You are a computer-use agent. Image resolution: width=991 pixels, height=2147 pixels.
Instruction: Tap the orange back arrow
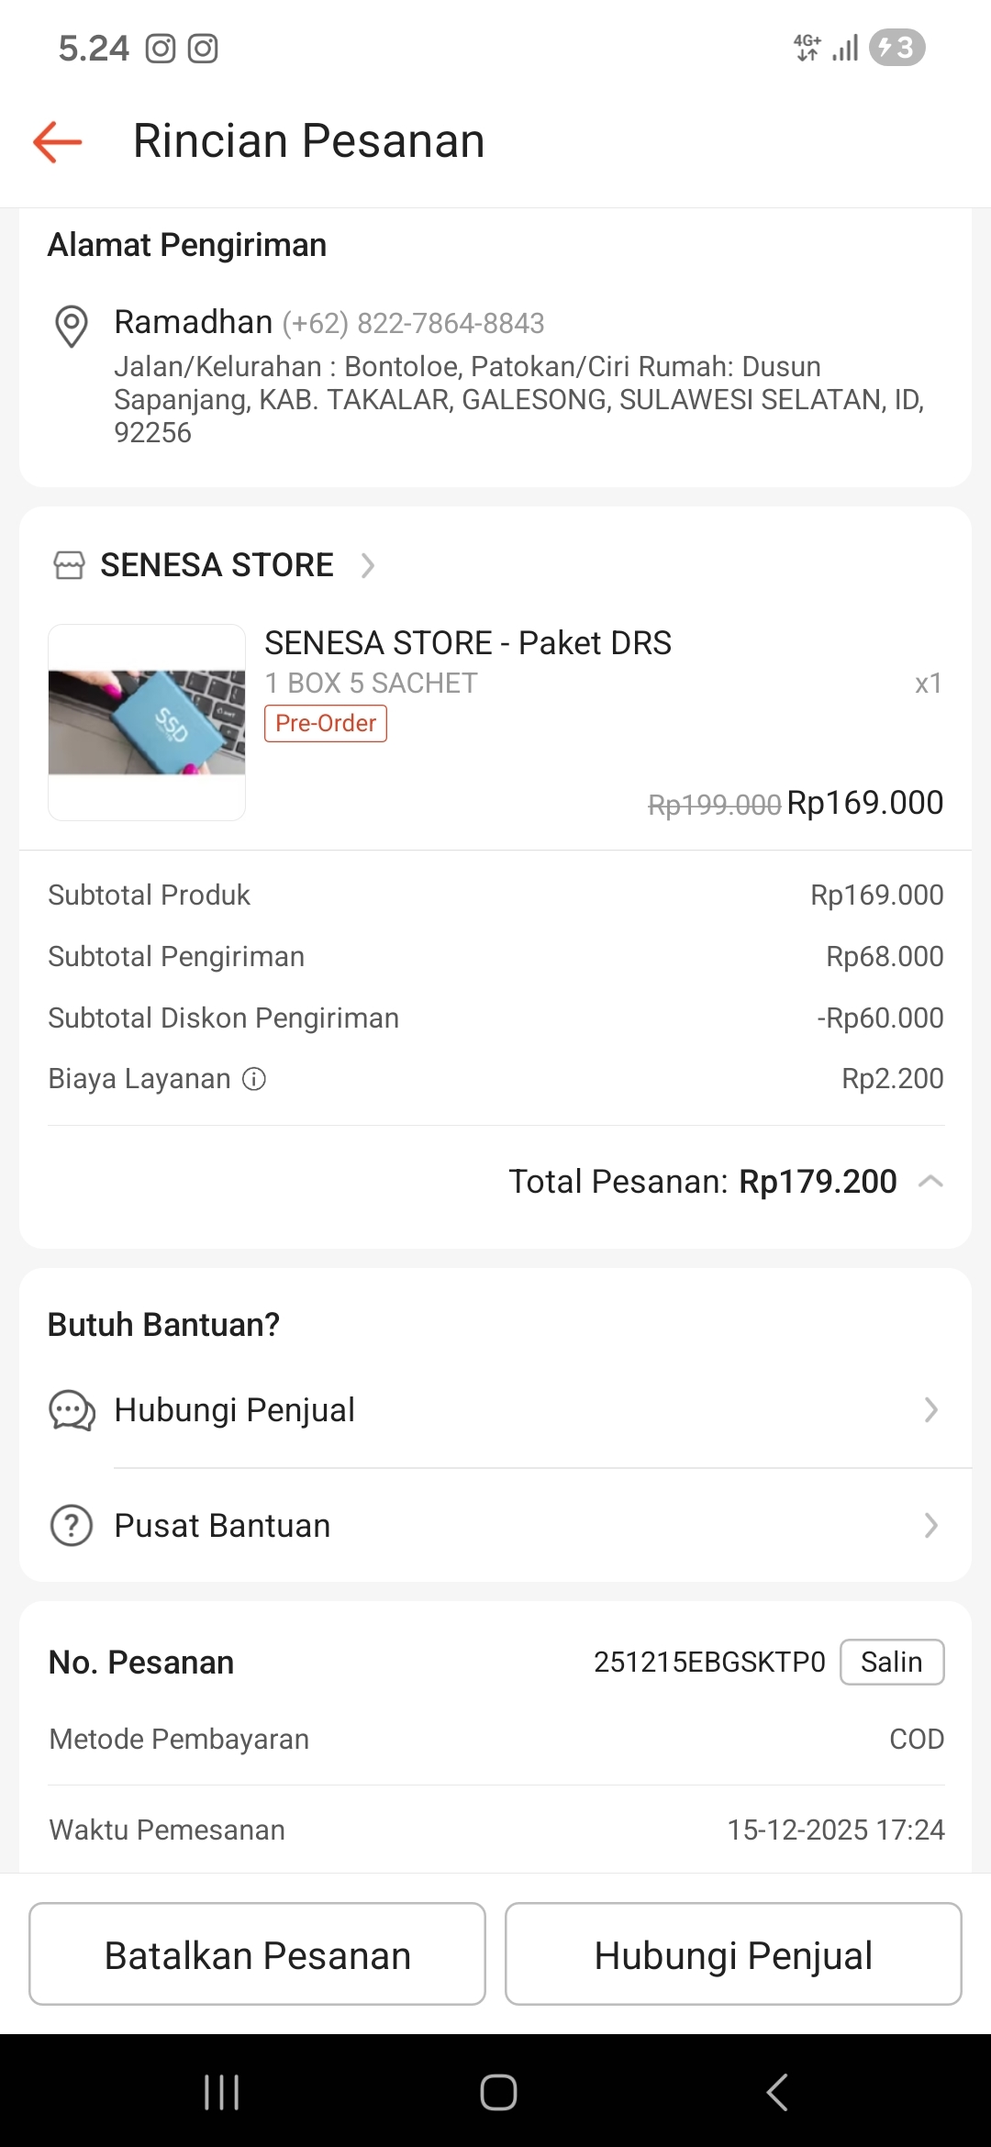pyautogui.click(x=58, y=141)
